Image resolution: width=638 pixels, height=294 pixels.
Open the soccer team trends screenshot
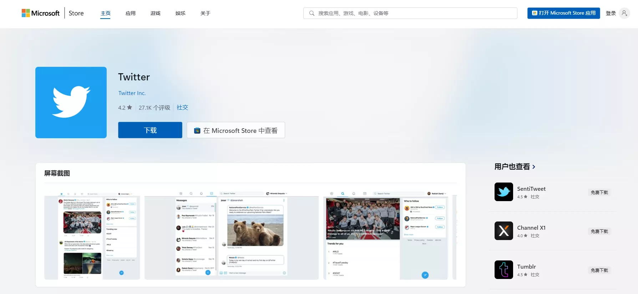(x=386, y=235)
